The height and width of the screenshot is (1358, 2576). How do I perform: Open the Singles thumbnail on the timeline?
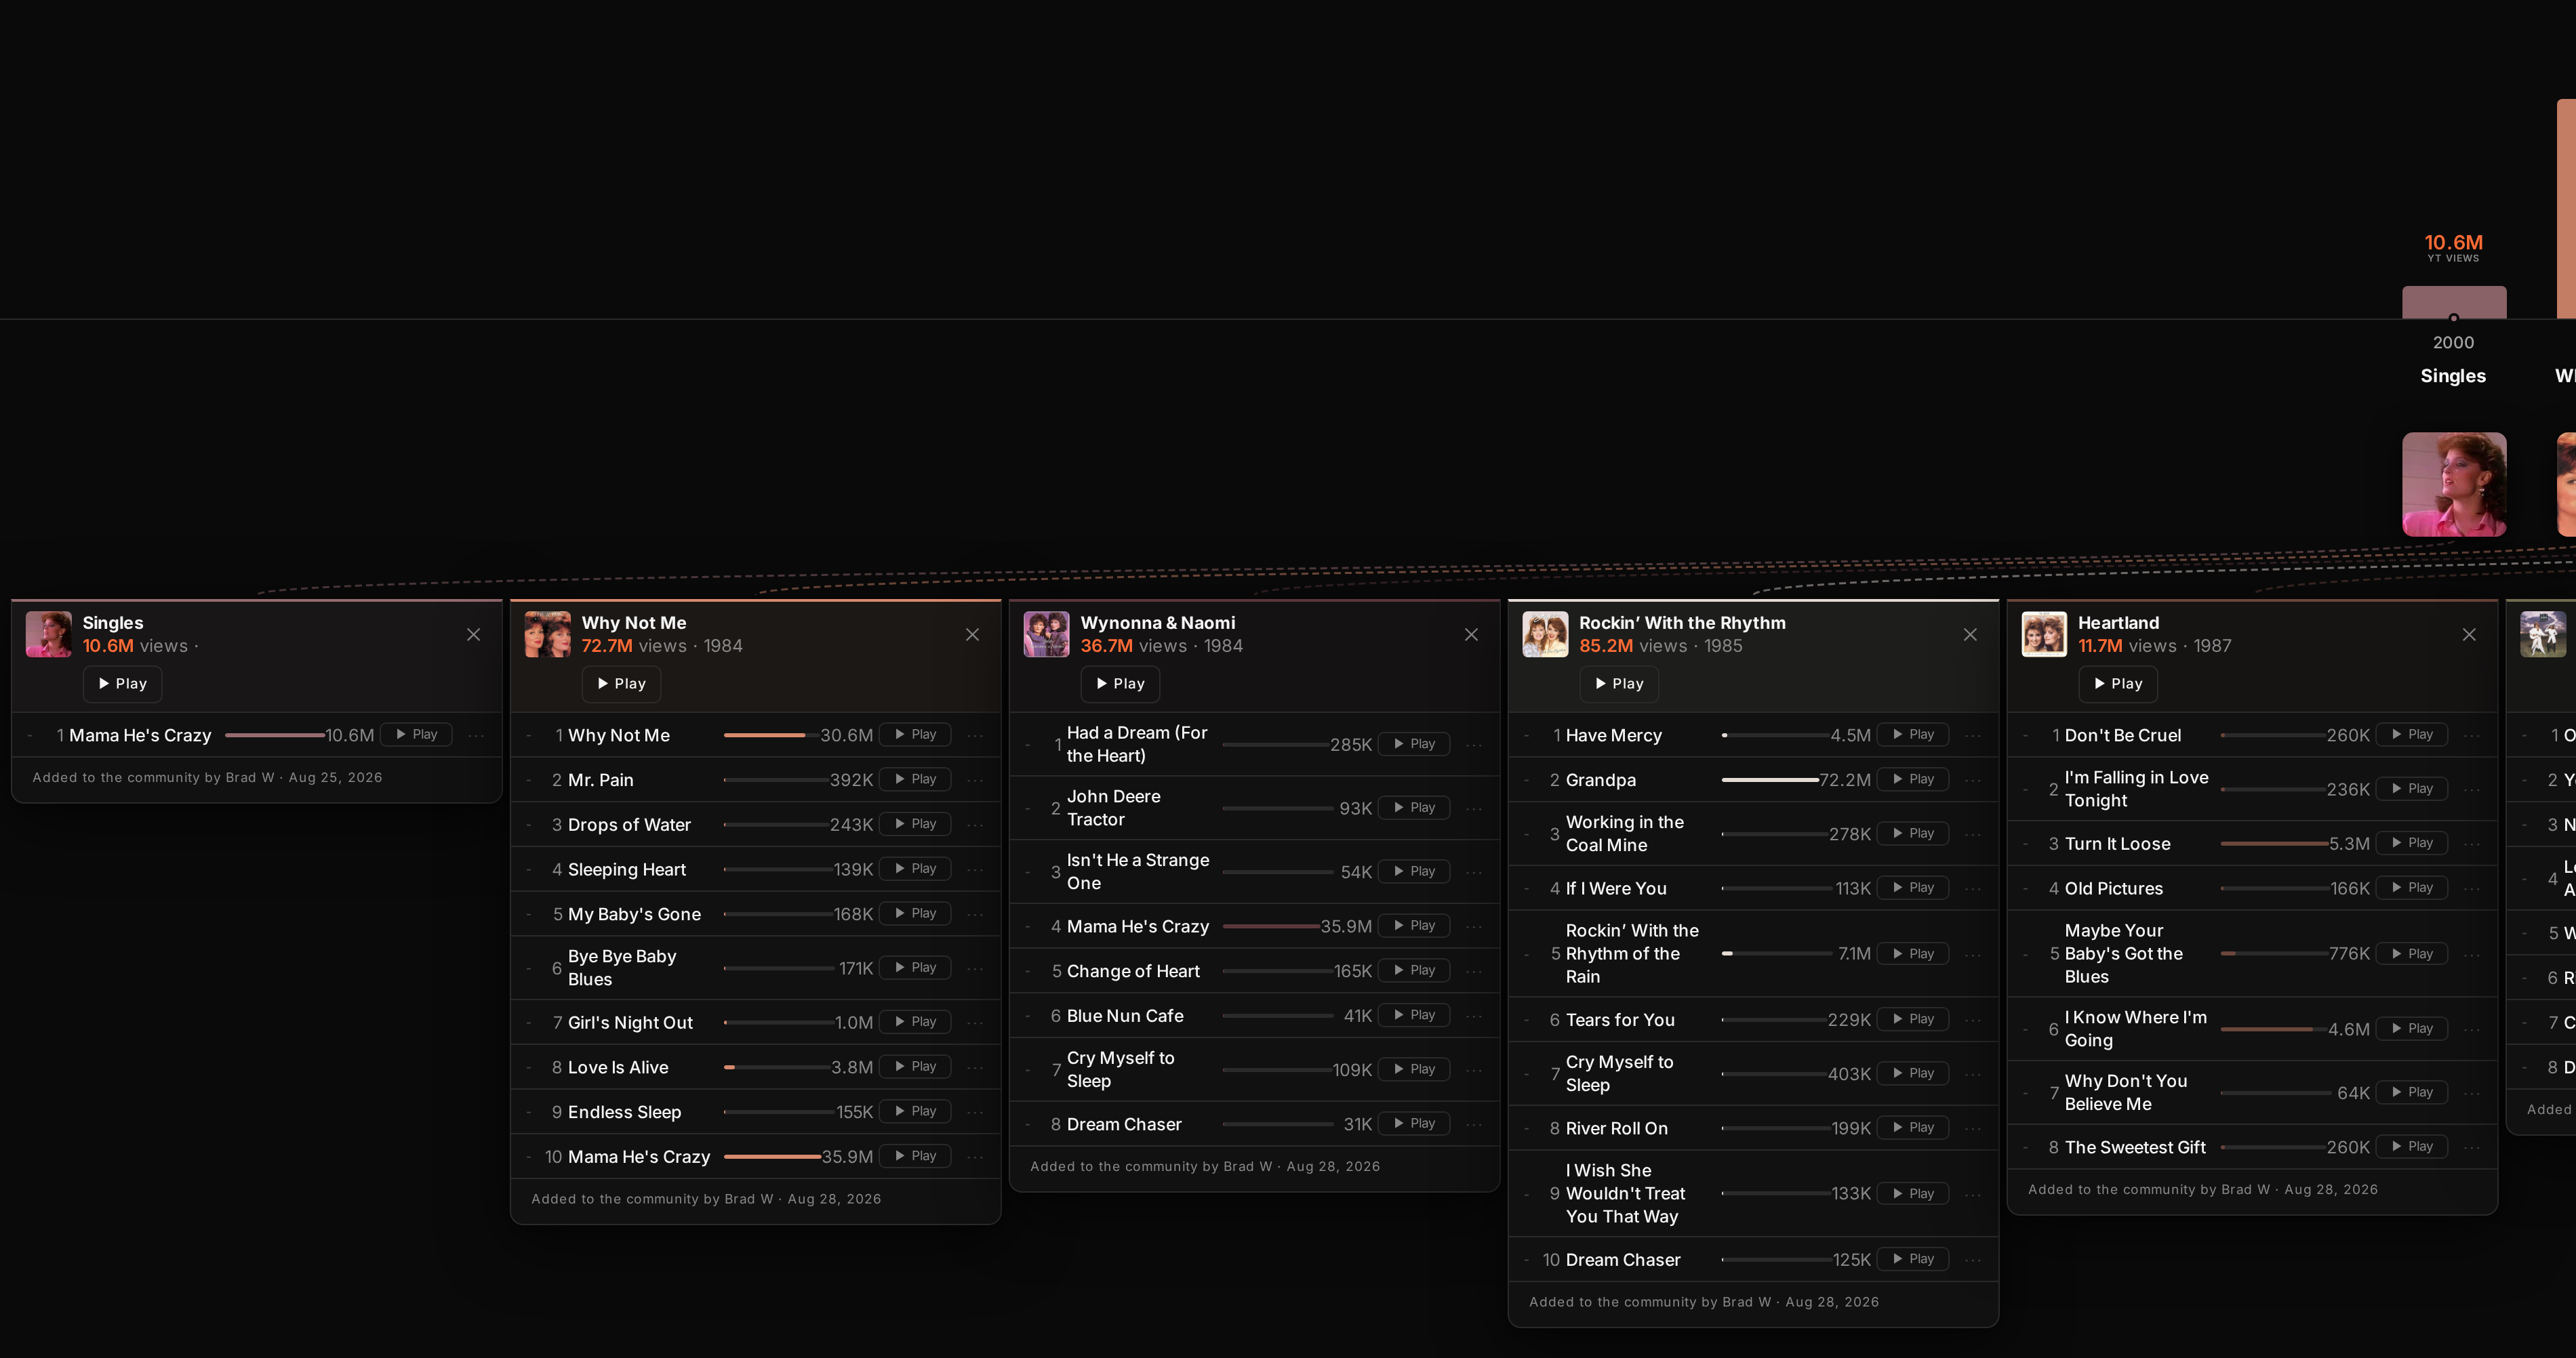(x=2454, y=485)
